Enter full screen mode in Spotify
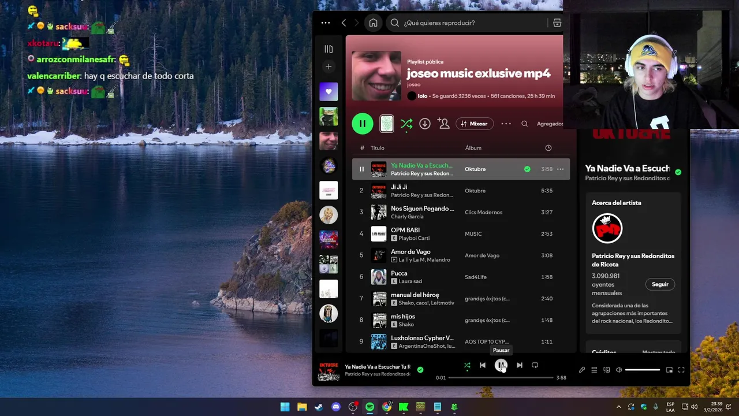Viewport: 739px width, 416px height. 681,370
